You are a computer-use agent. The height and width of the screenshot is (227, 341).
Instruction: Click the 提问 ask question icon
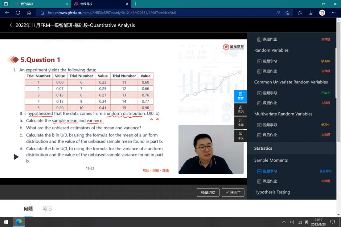[x=240, y=123]
